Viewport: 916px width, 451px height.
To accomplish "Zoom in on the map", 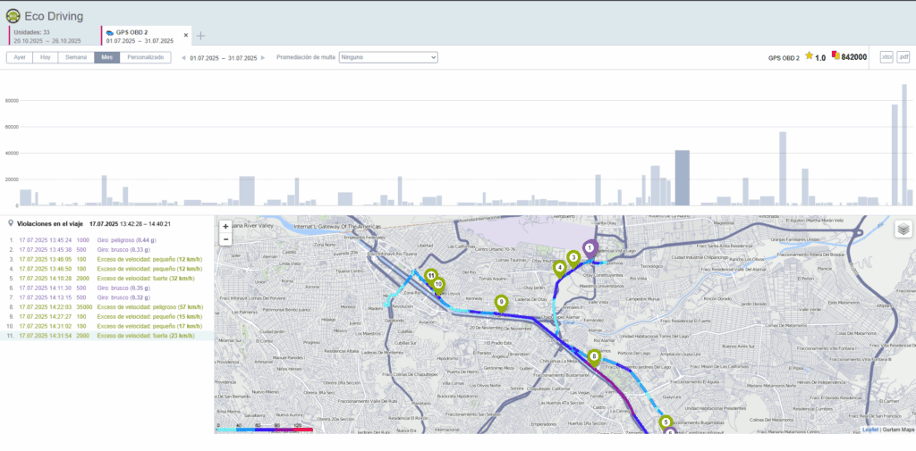I will [x=225, y=227].
